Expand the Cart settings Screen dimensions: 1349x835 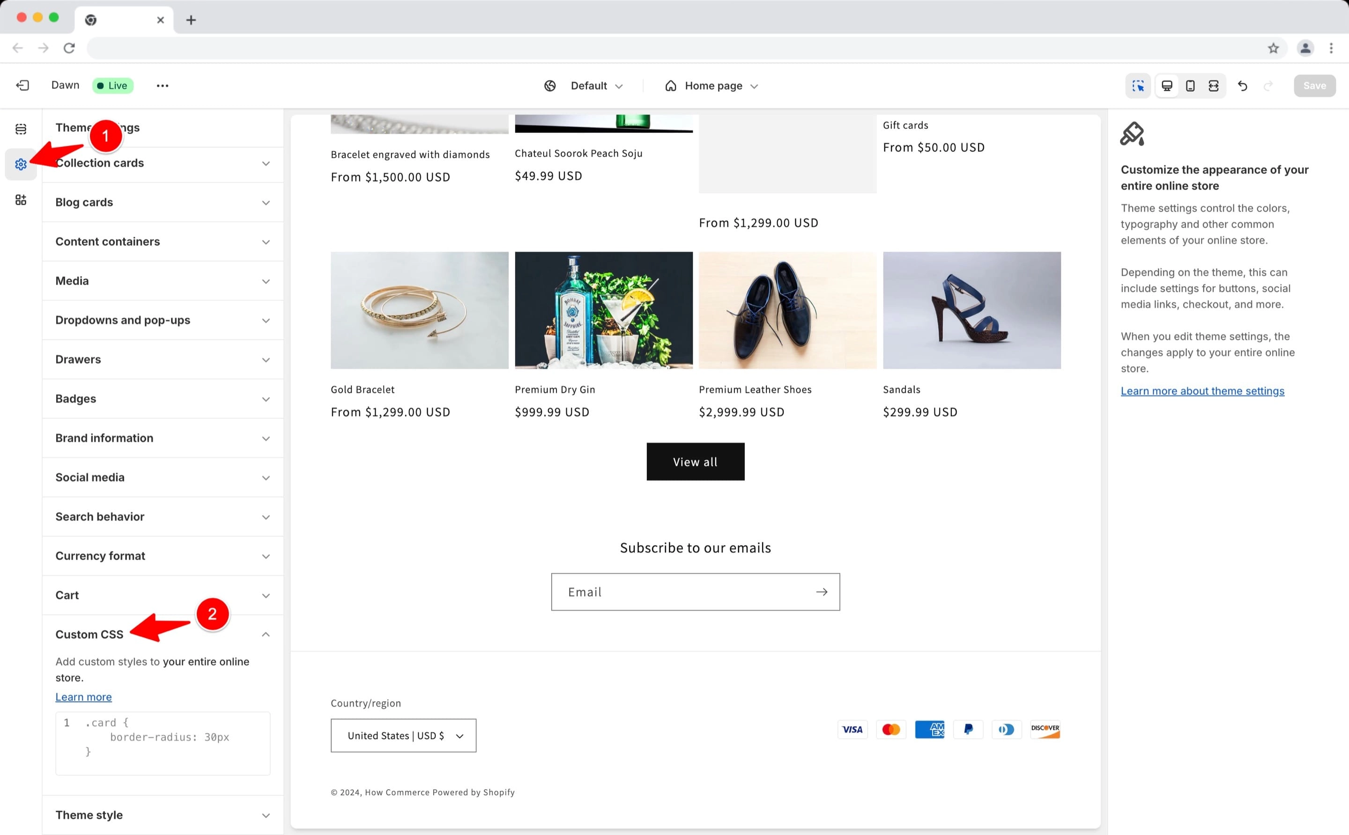coord(163,595)
